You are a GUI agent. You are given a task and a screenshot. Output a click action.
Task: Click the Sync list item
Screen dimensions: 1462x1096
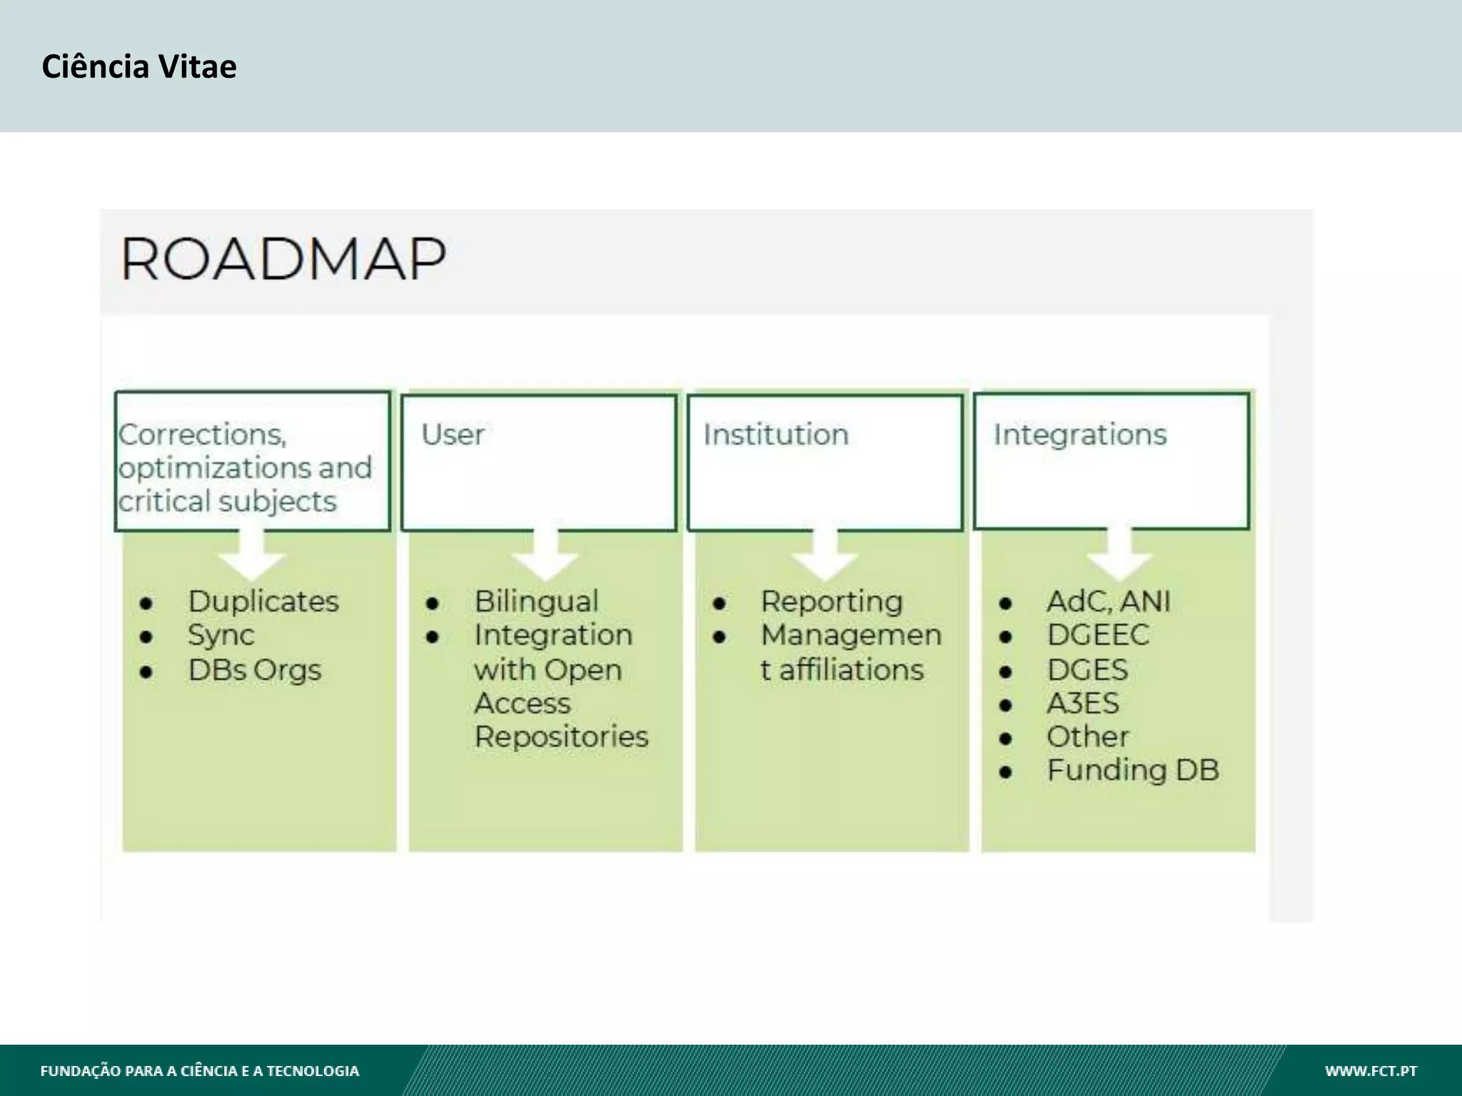click(221, 635)
